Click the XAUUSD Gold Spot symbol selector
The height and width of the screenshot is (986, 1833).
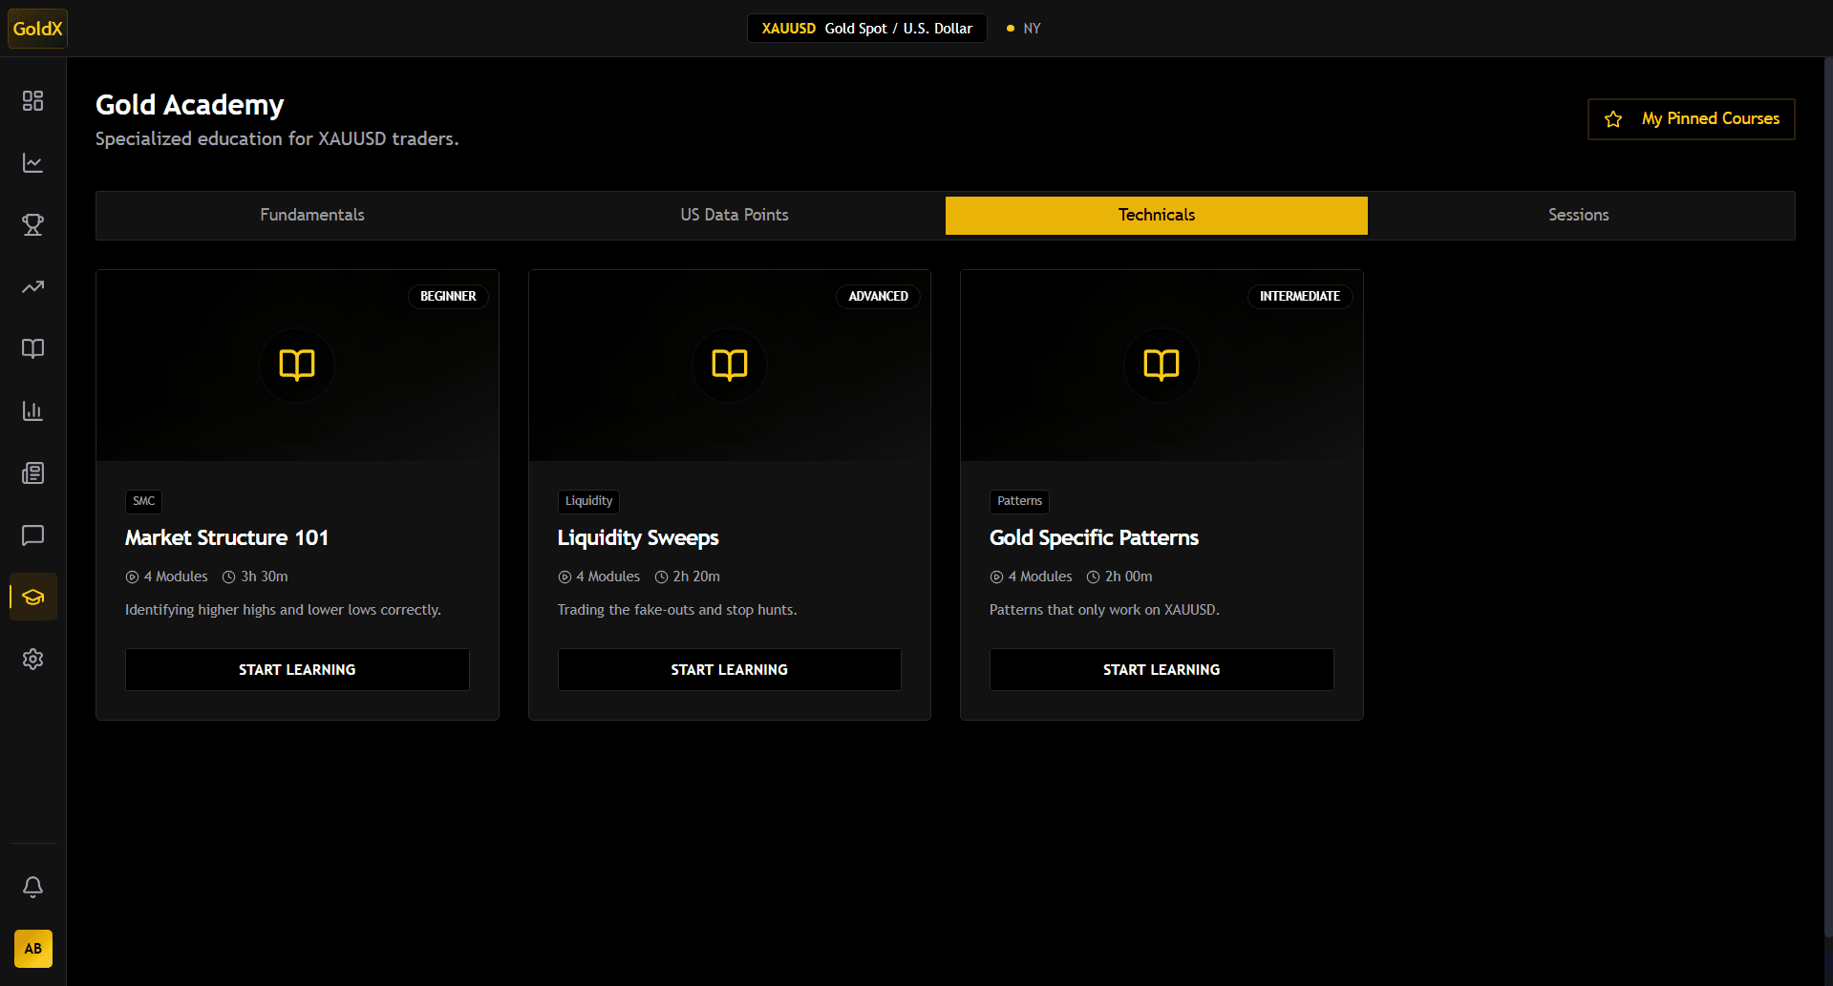click(866, 29)
